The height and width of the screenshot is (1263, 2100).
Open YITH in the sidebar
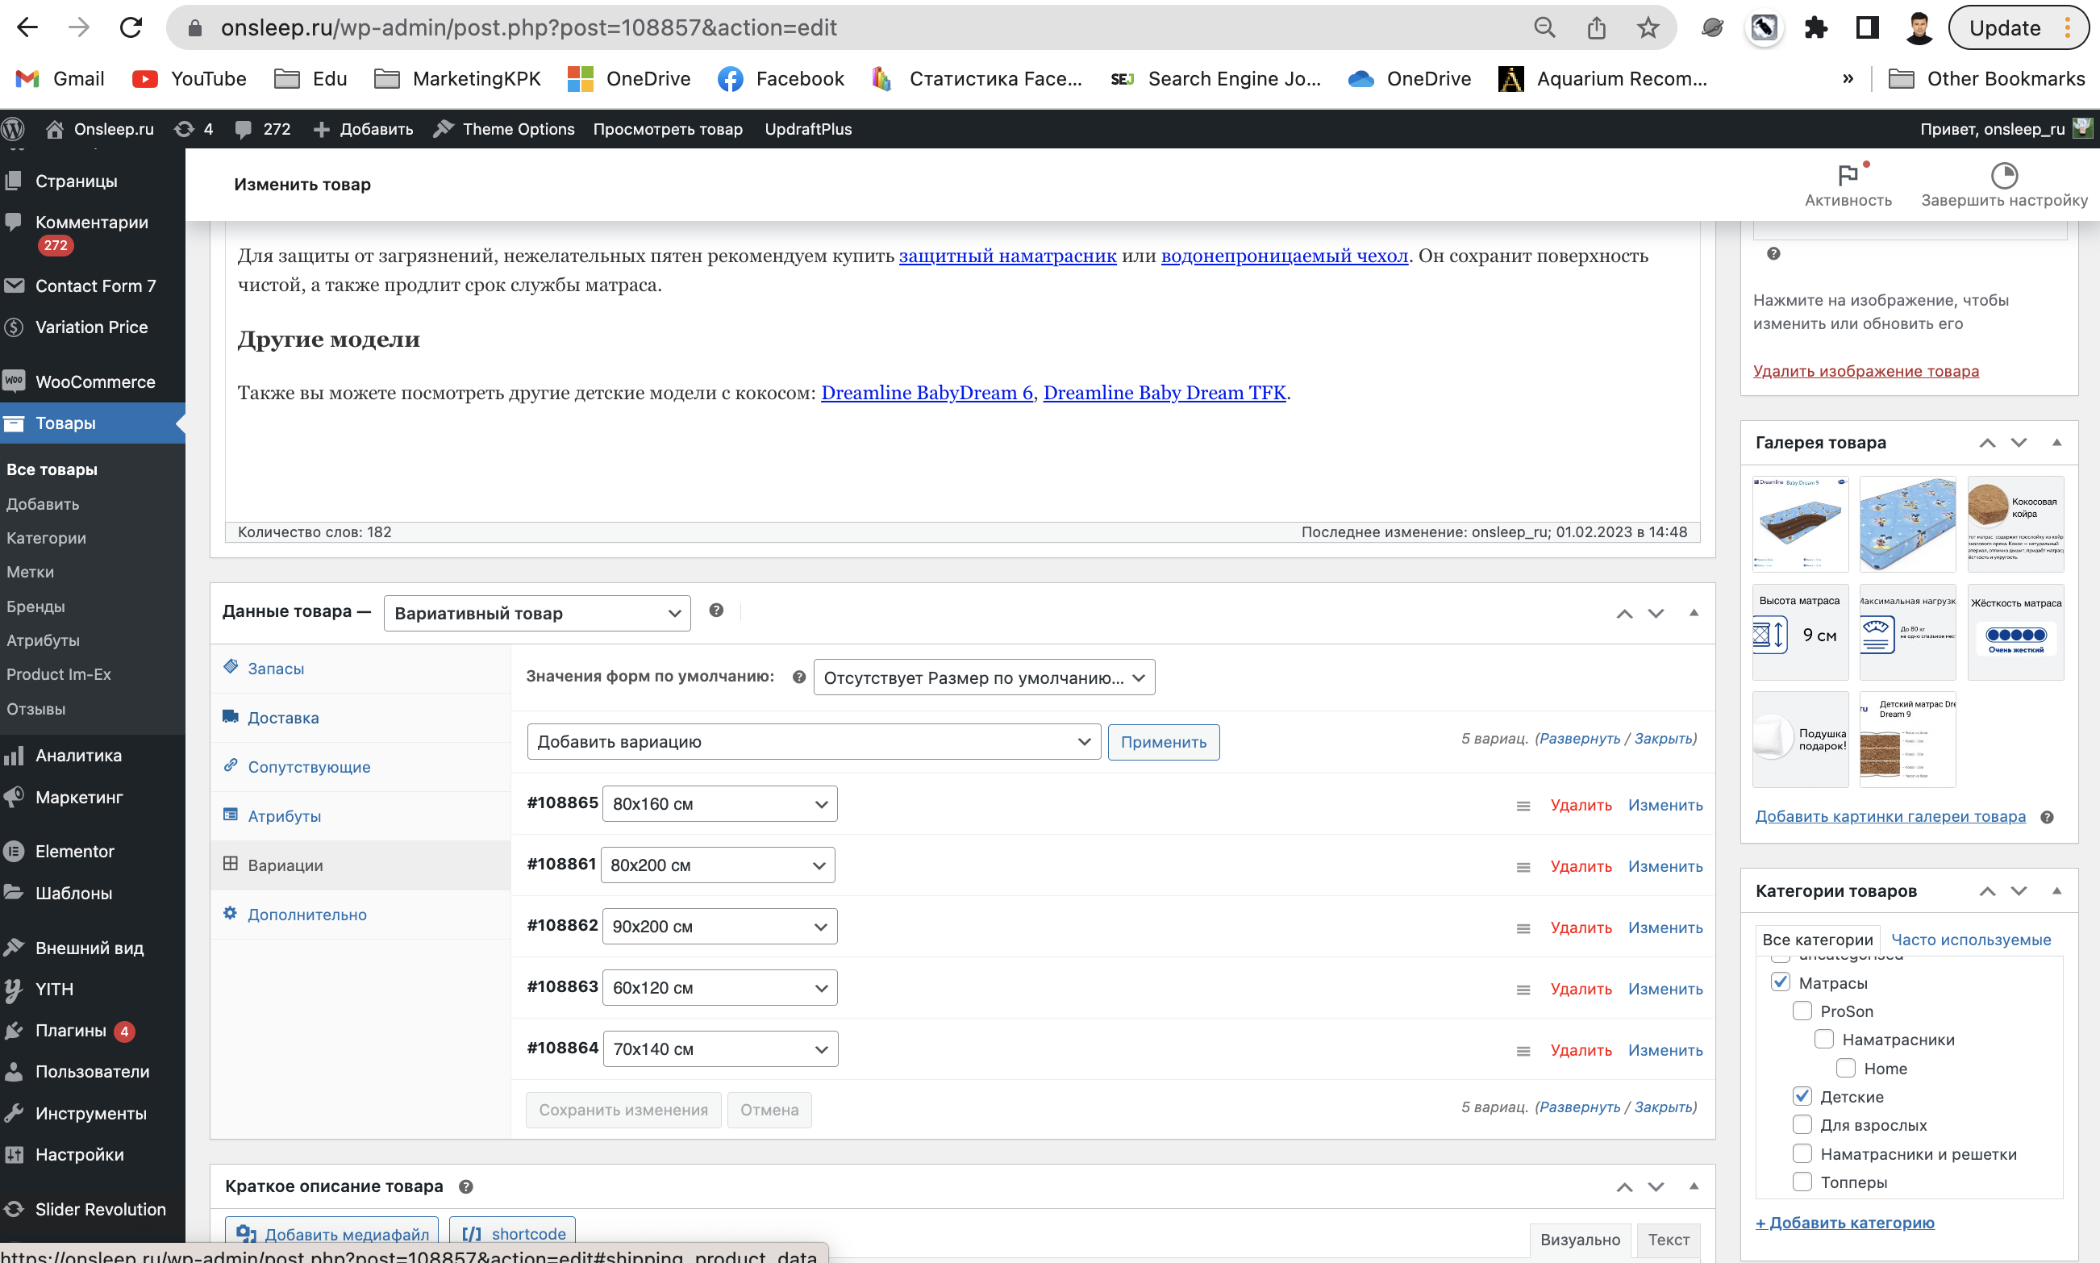(x=93, y=989)
